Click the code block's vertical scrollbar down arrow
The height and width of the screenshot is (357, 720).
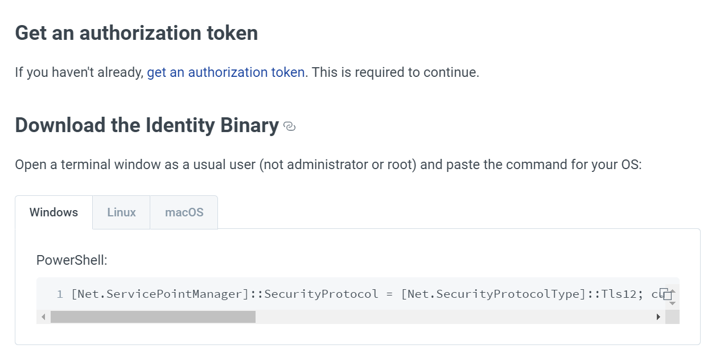coord(672,303)
